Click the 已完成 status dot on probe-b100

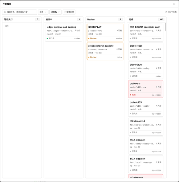pyautogui.click(x=130, y=76)
